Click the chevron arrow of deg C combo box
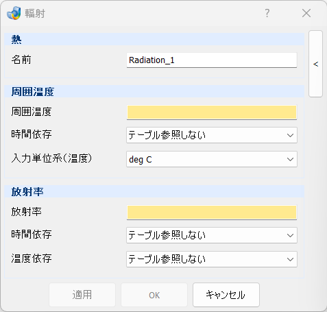 (x=290, y=159)
